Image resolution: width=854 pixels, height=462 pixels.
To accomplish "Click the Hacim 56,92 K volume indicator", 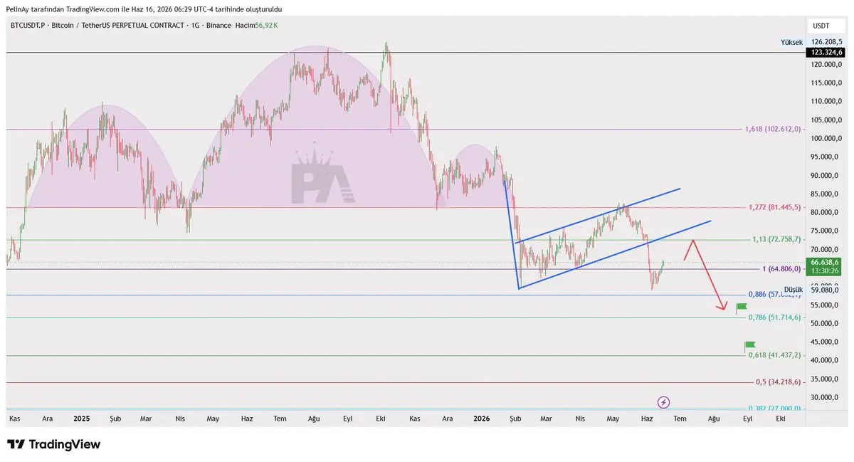I will click(256, 25).
